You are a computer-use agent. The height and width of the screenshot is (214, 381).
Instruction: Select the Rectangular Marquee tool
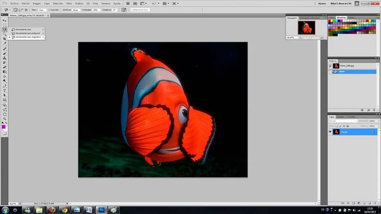(x=5, y=25)
